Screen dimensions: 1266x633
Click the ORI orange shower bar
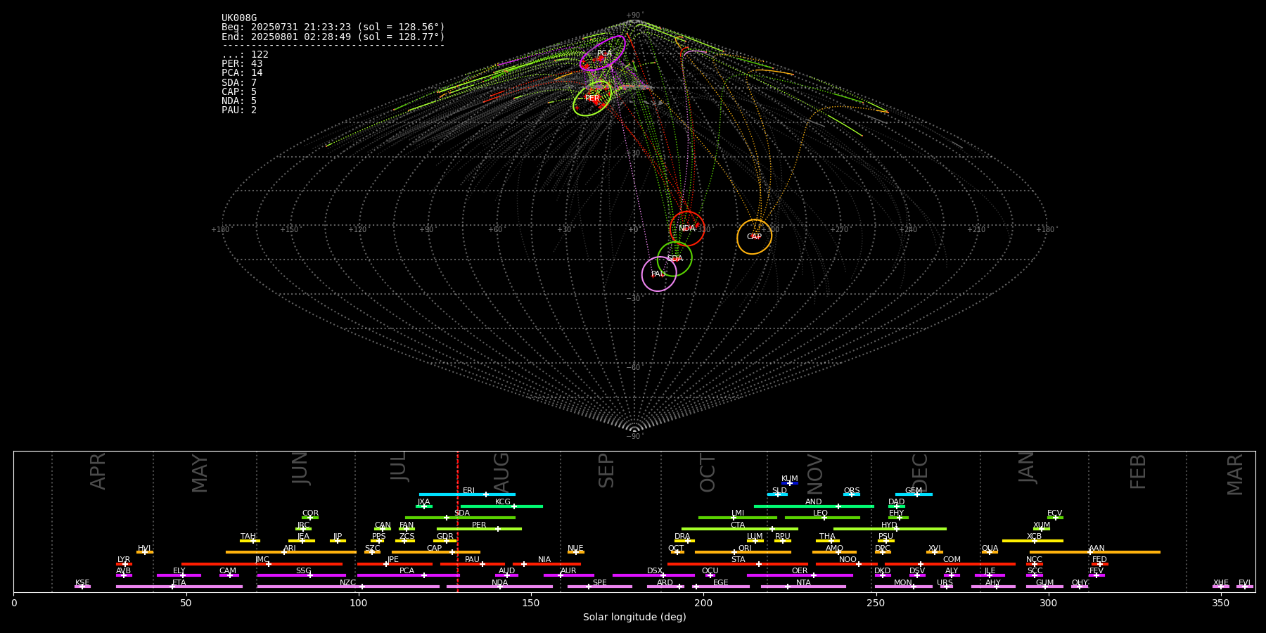743,552
